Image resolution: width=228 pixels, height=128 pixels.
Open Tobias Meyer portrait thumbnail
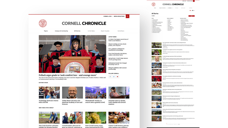click(x=73, y=93)
